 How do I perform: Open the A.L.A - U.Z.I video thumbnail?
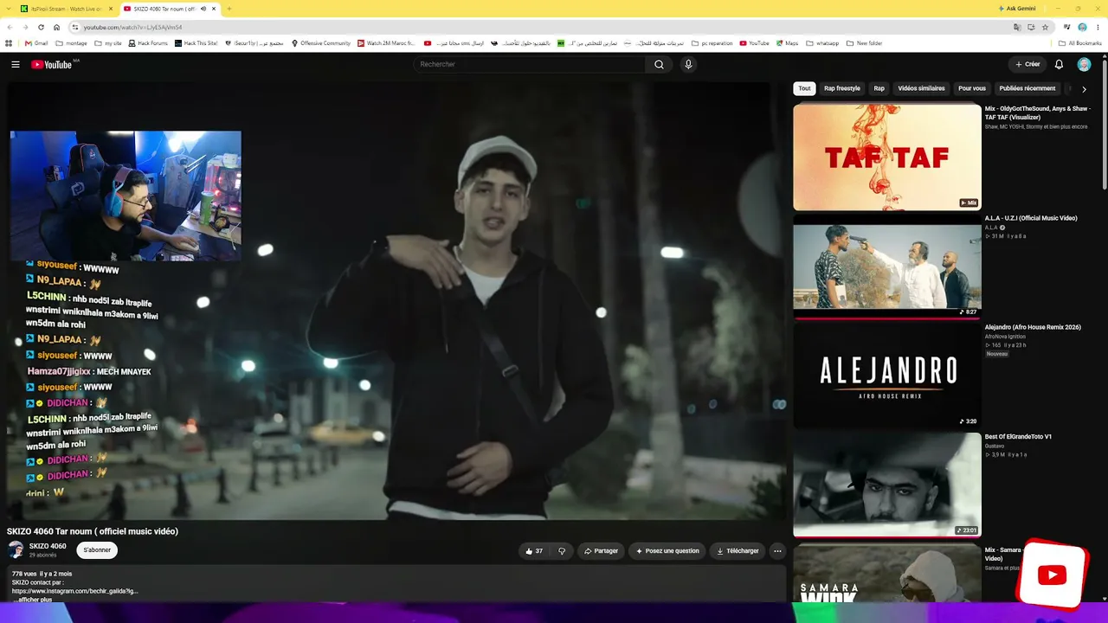point(887,266)
